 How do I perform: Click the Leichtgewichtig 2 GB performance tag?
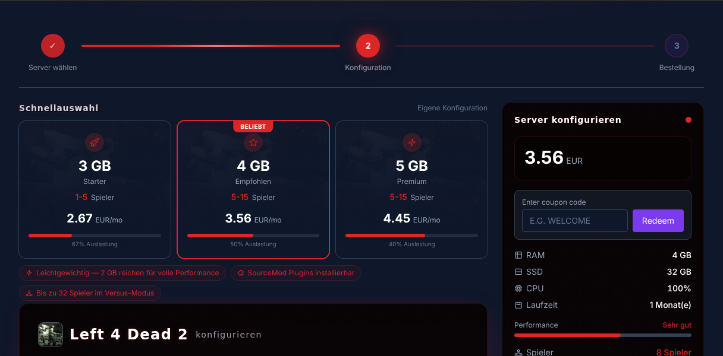pos(122,273)
